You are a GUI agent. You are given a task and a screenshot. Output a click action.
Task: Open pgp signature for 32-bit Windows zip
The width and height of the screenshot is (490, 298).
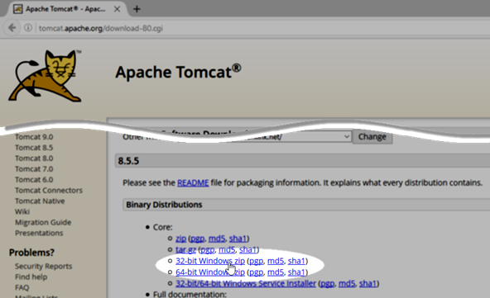tap(257, 261)
